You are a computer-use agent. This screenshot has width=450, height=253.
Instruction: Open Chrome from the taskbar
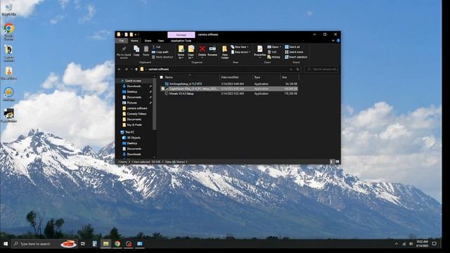tap(117, 244)
